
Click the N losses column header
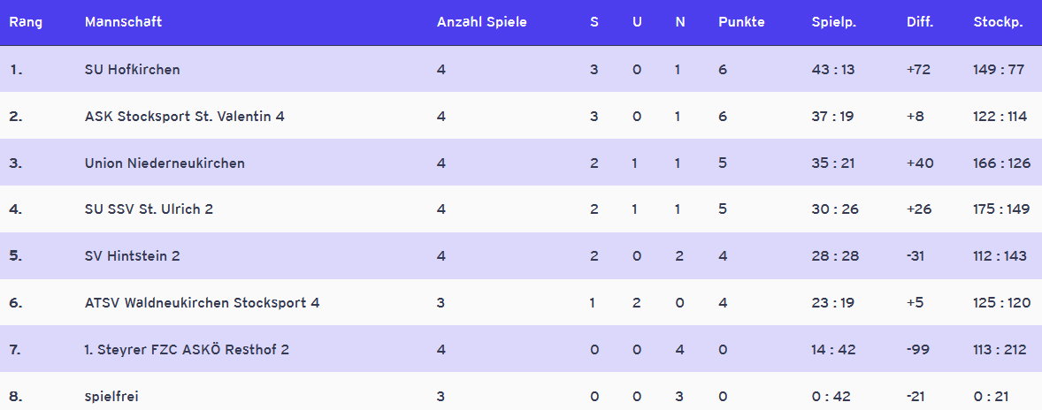(679, 22)
